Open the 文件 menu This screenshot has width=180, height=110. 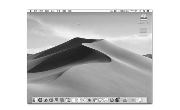pos(41,11)
